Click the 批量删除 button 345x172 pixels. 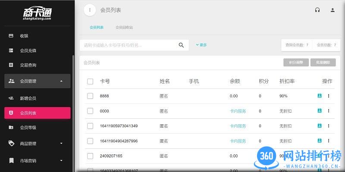(323, 62)
